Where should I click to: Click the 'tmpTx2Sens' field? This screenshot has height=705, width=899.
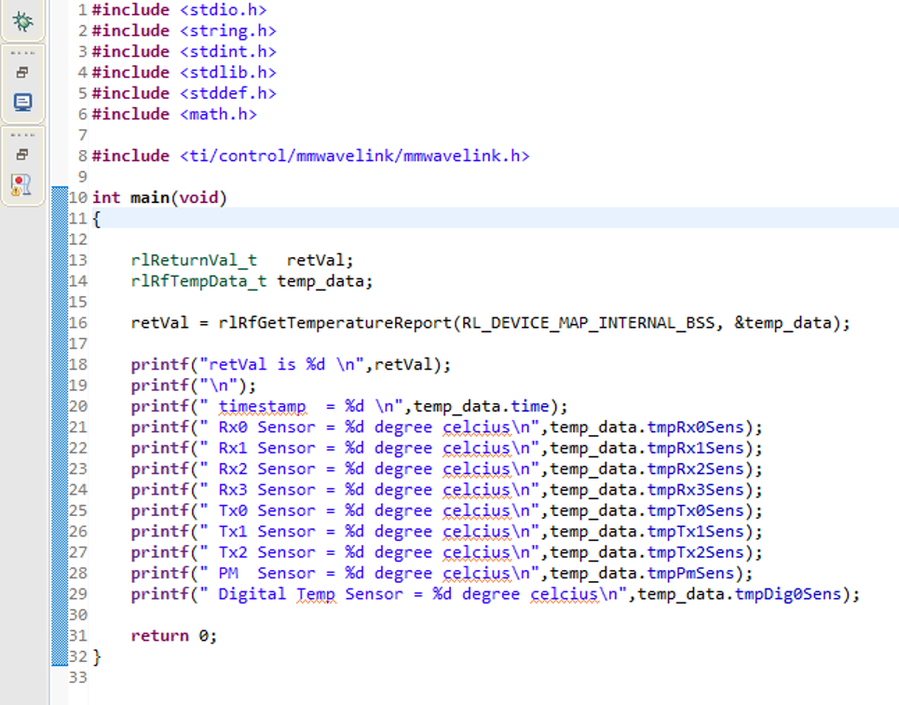696,552
